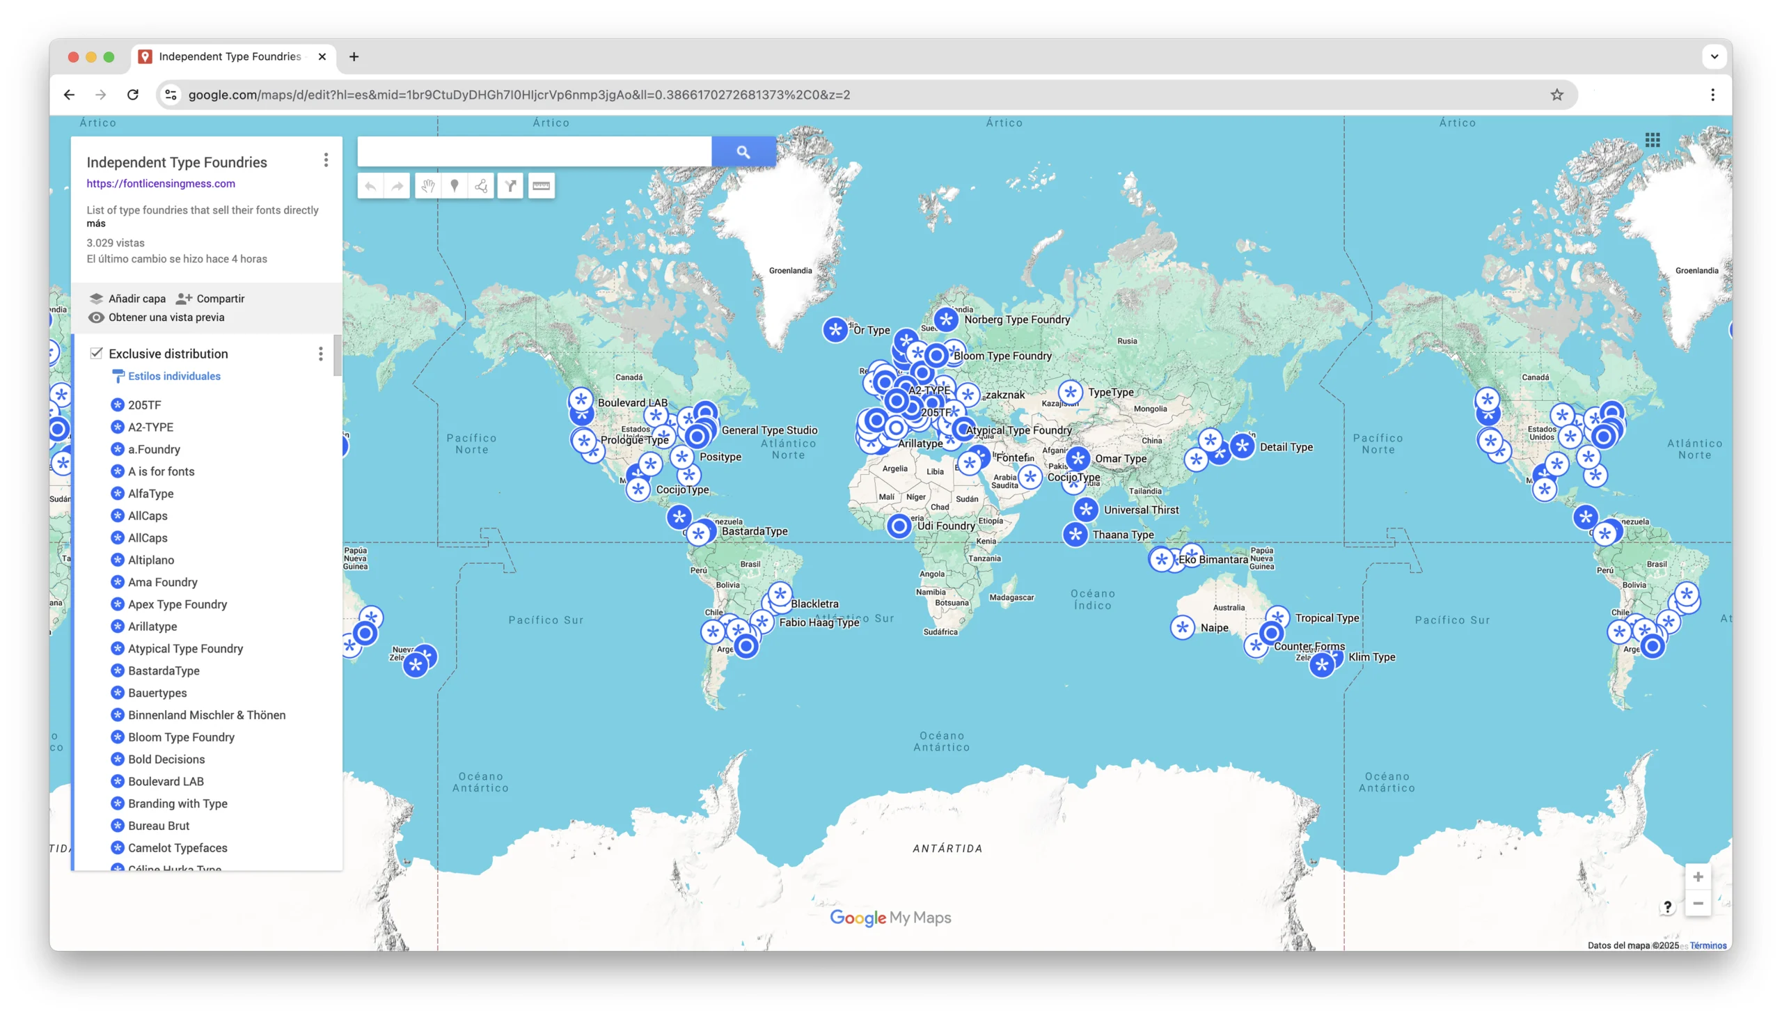Open the fontlicensingmess.com link
This screenshot has height=1022, width=1782.
161,184
